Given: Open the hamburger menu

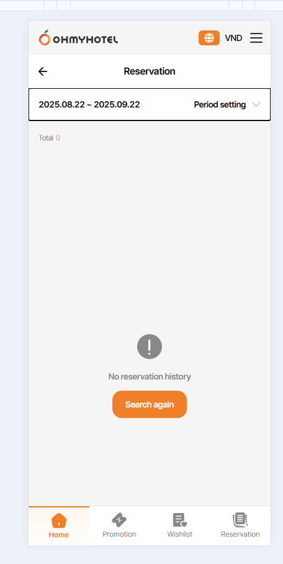Looking at the screenshot, I should 256,38.
